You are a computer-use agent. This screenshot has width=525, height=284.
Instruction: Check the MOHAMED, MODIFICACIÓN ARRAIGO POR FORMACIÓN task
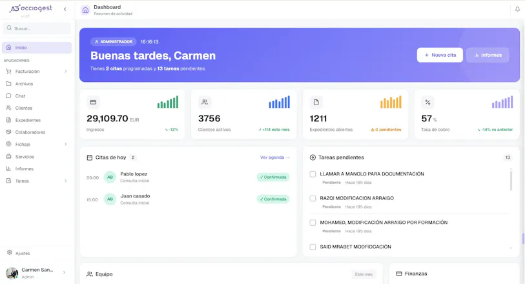click(x=313, y=223)
